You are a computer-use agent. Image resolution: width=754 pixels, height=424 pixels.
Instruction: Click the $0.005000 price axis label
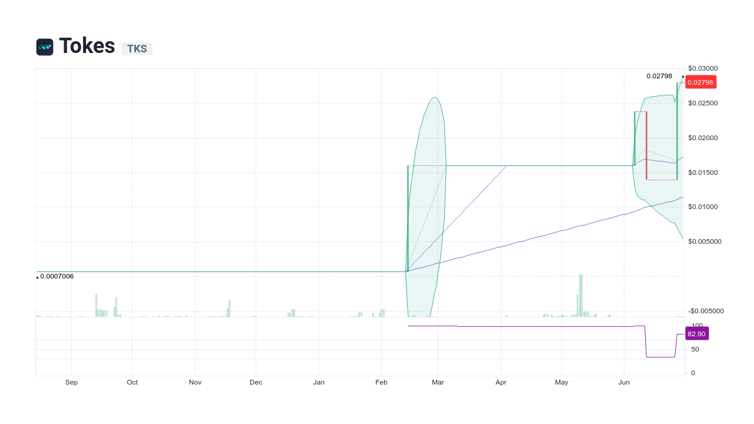coord(705,241)
